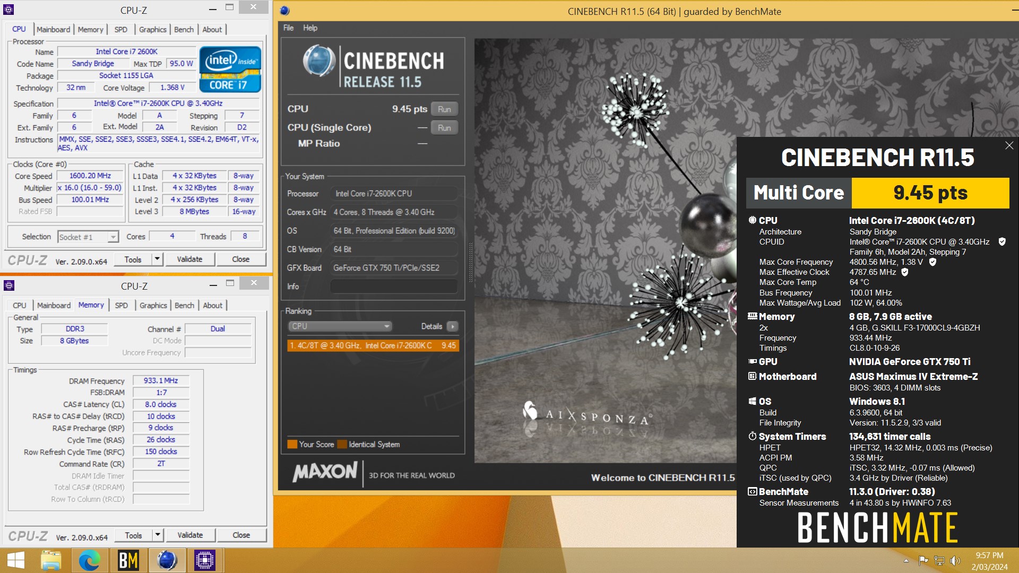This screenshot has height=573, width=1019.
Task: Switch to CPU-Z taskbar icon
Action: 205,560
